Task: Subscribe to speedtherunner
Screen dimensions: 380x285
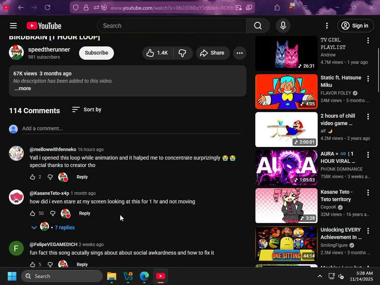Action: click(96, 53)
